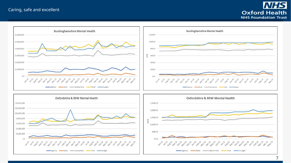This screenshot has height=163, width=291.
Task: Click Bank legend entry in Oxfordshire WTE chart
Action: (196, 151)
